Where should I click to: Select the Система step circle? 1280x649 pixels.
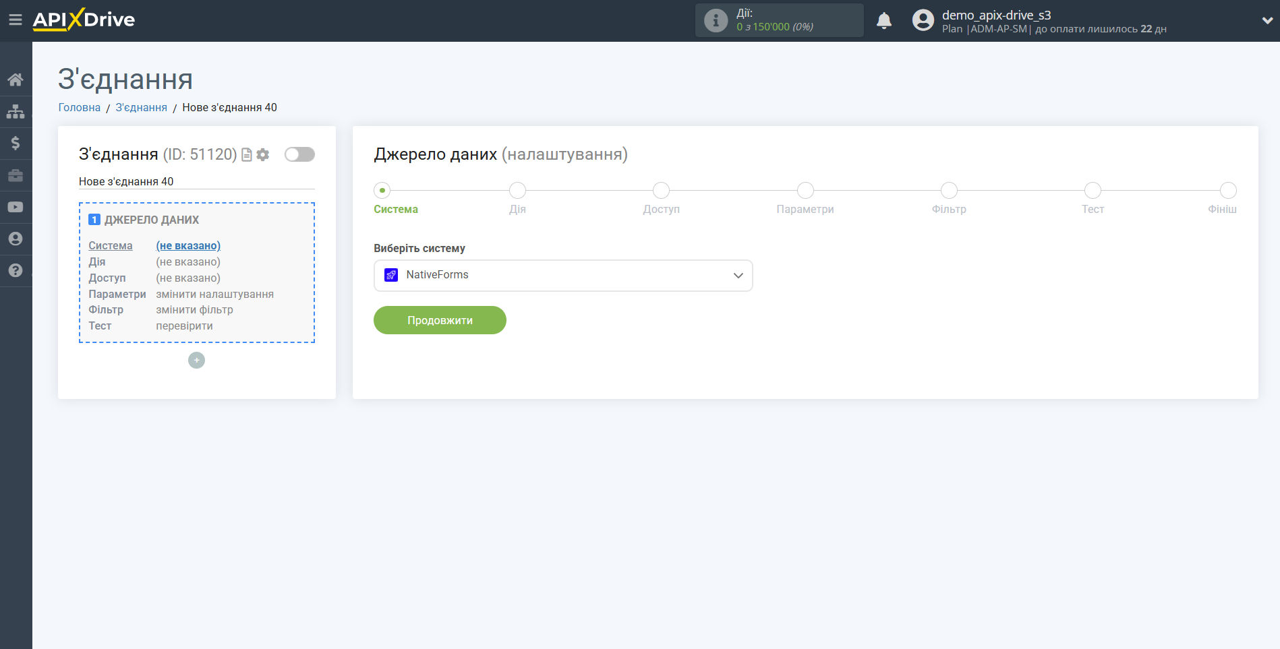(382, 191)
